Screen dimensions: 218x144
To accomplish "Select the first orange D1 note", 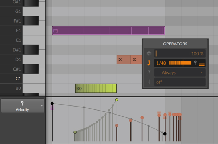I will (x=124, y=60).
